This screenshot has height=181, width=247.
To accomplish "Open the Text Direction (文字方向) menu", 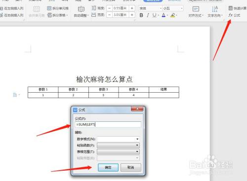I will [x=215, y=12].
